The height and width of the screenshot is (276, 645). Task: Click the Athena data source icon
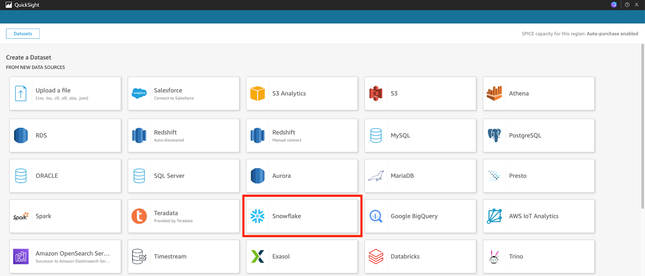click(x=494, y=93)
